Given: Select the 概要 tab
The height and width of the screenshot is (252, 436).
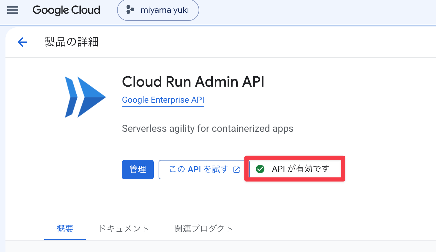Looking at the screenshot, I should point(65,228).
